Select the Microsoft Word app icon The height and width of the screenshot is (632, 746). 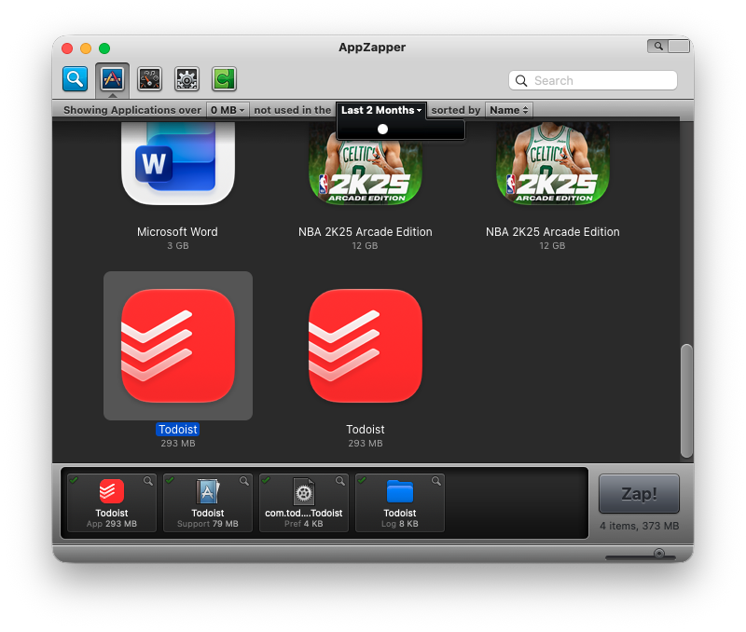[x=177, y=163]
